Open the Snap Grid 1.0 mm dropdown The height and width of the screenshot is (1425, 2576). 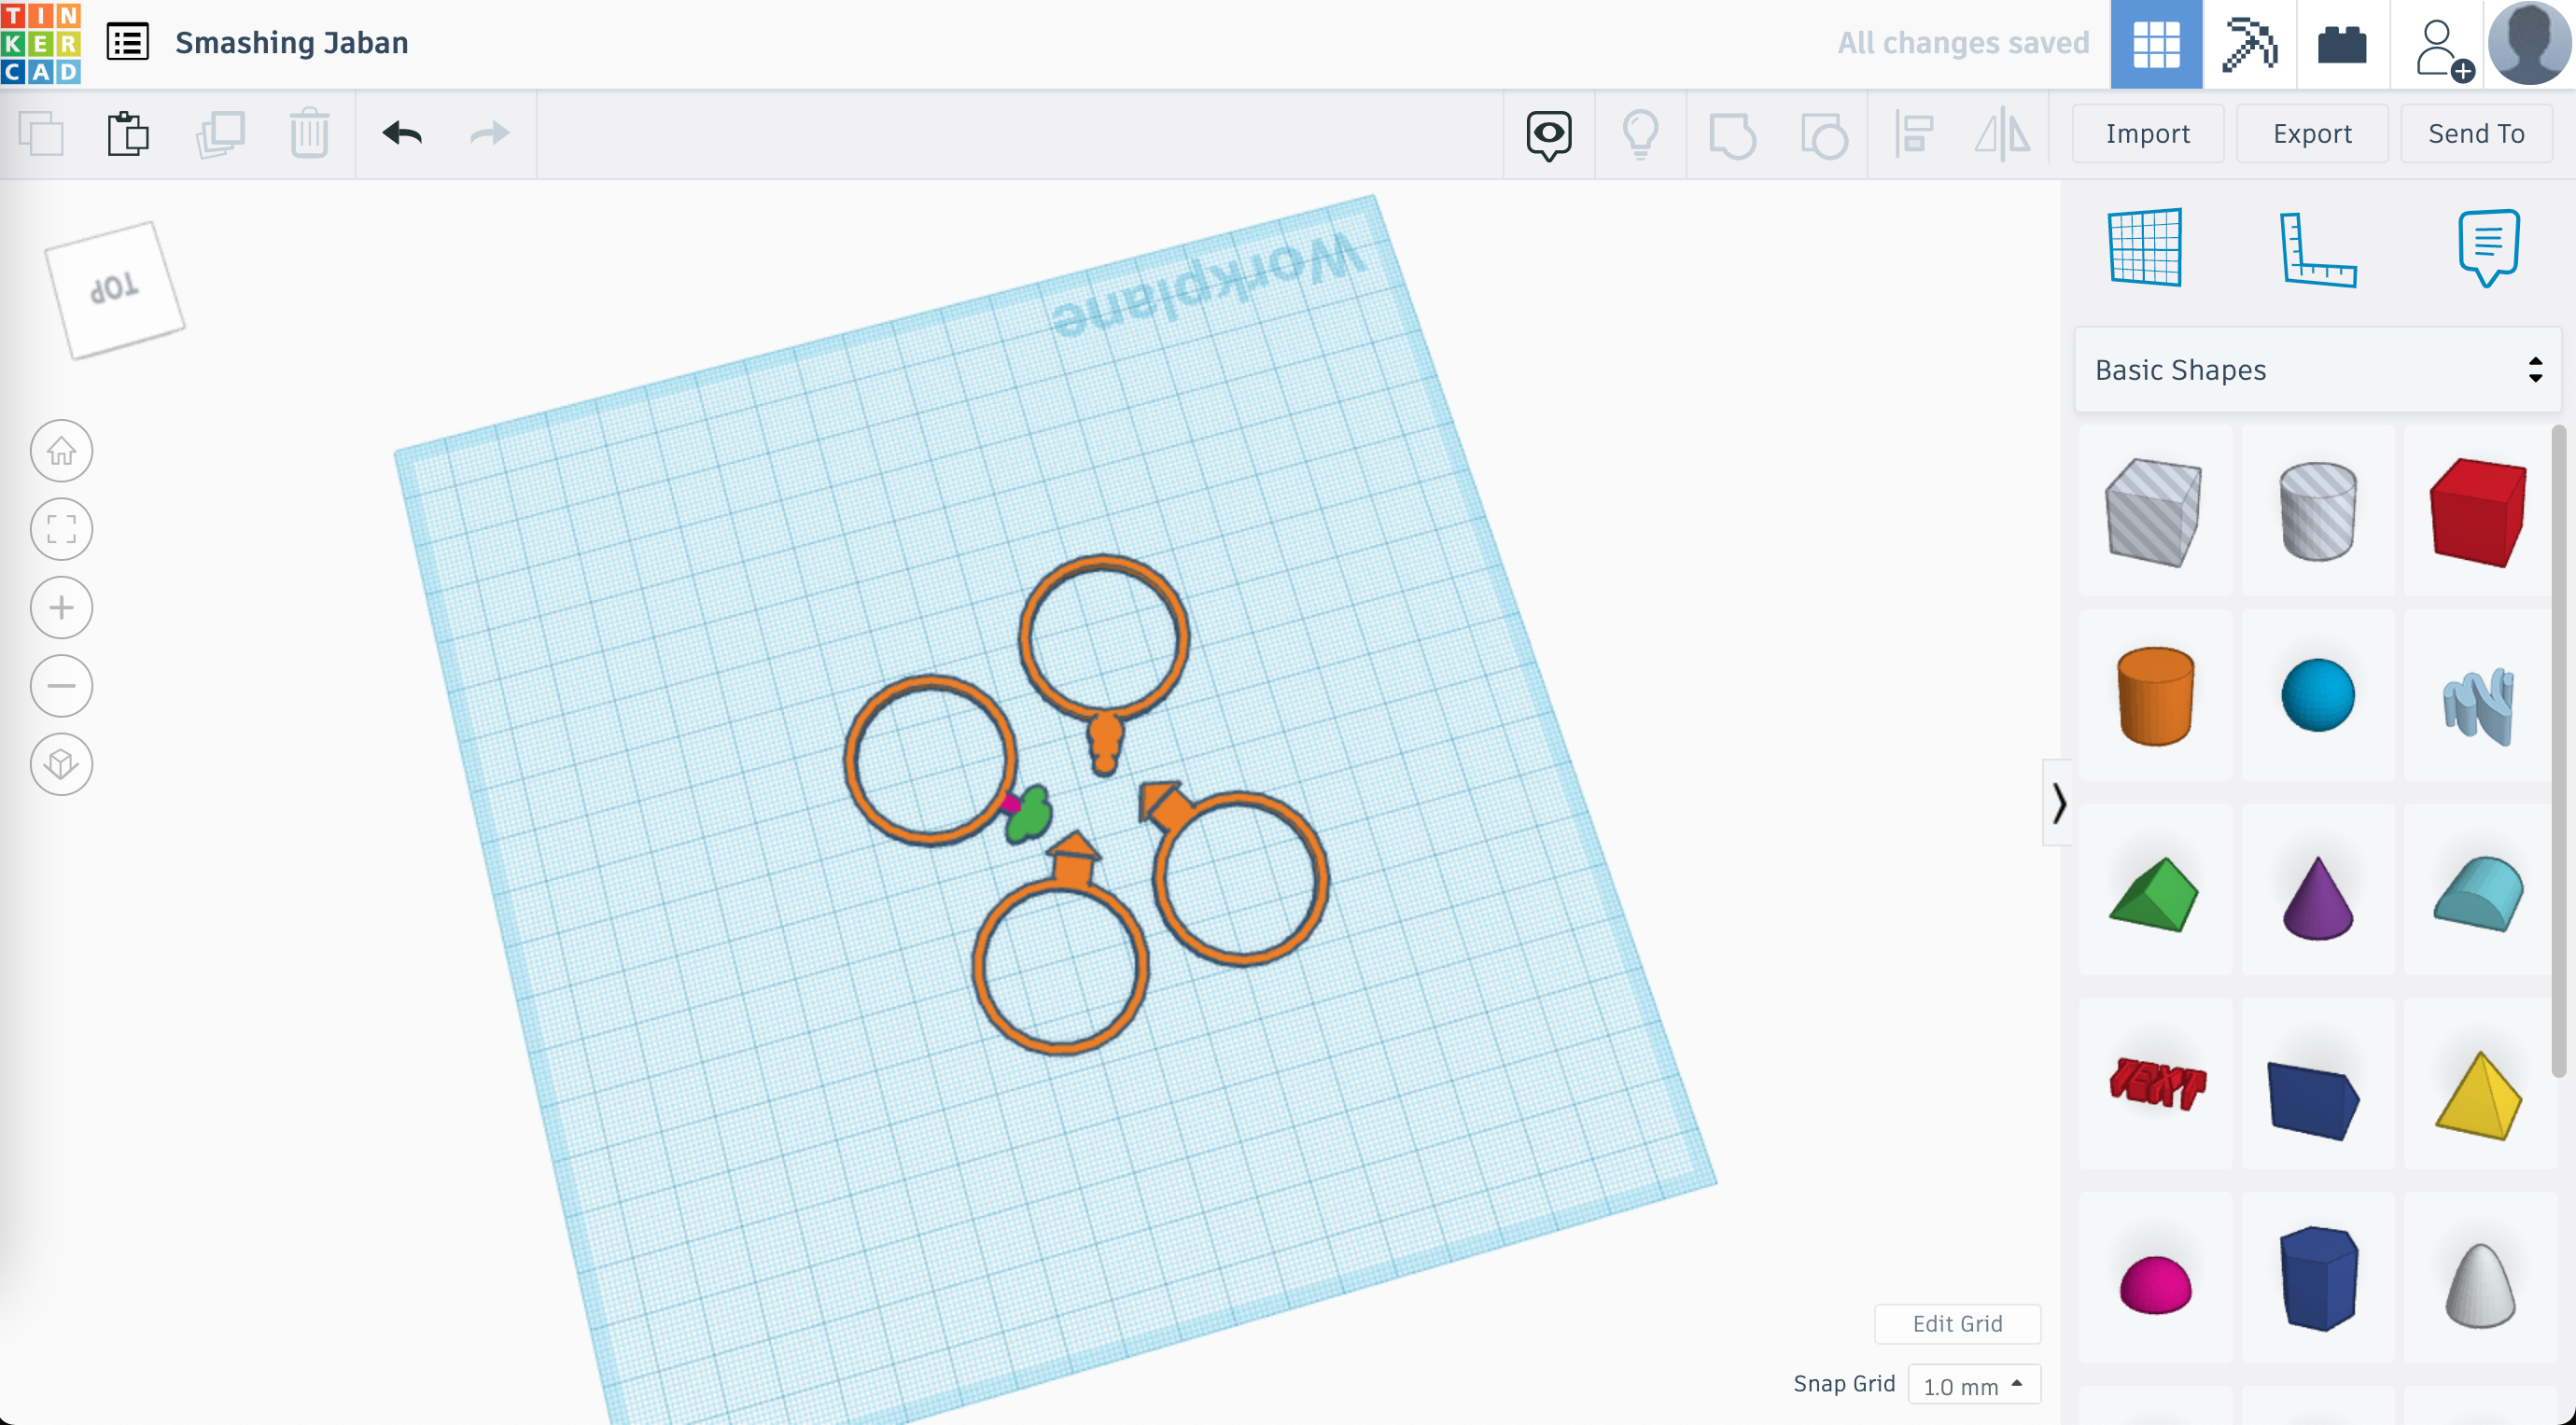point(1973,1386)
